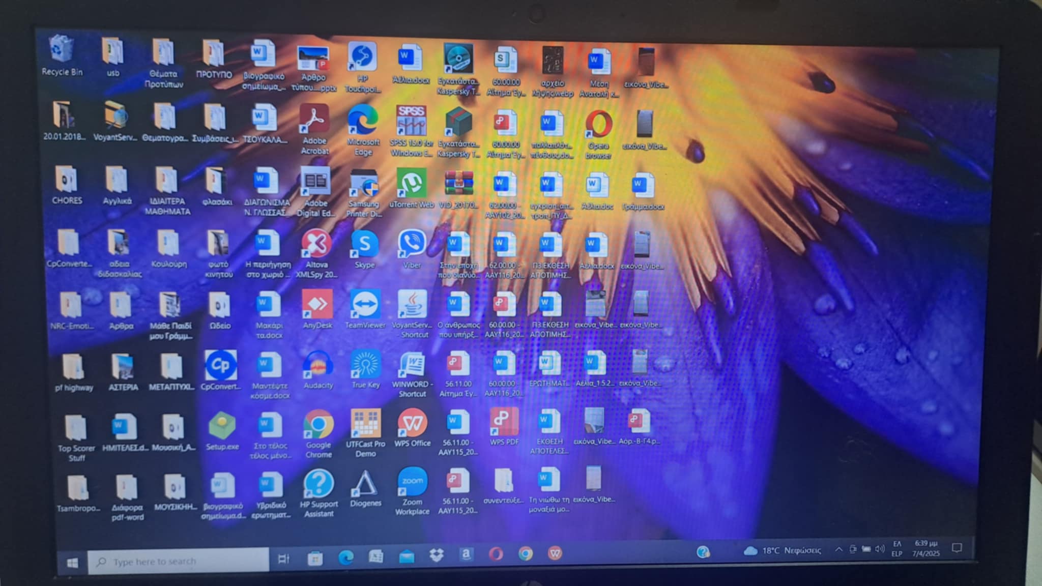Viewport: 1042px width, 586px height.
Task: Open Altova XMLSpy shortcut
Action: (316, 253)
